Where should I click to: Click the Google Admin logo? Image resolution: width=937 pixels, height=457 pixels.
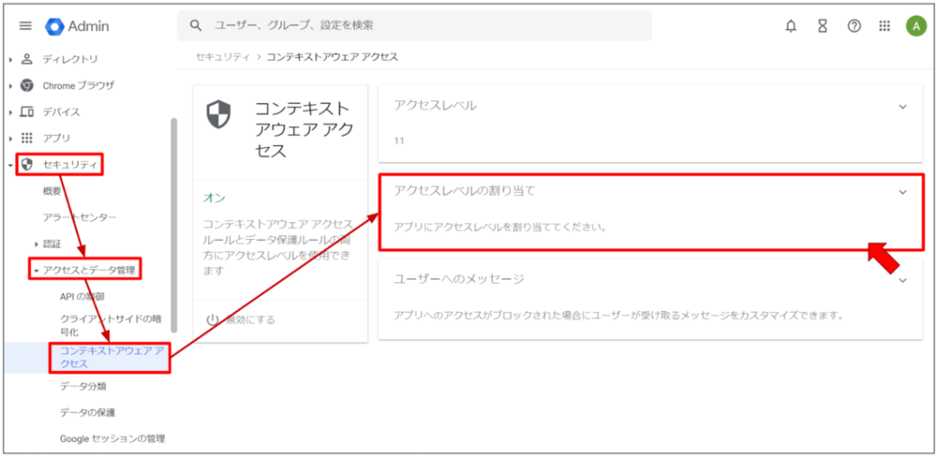[x=77, y=25]
